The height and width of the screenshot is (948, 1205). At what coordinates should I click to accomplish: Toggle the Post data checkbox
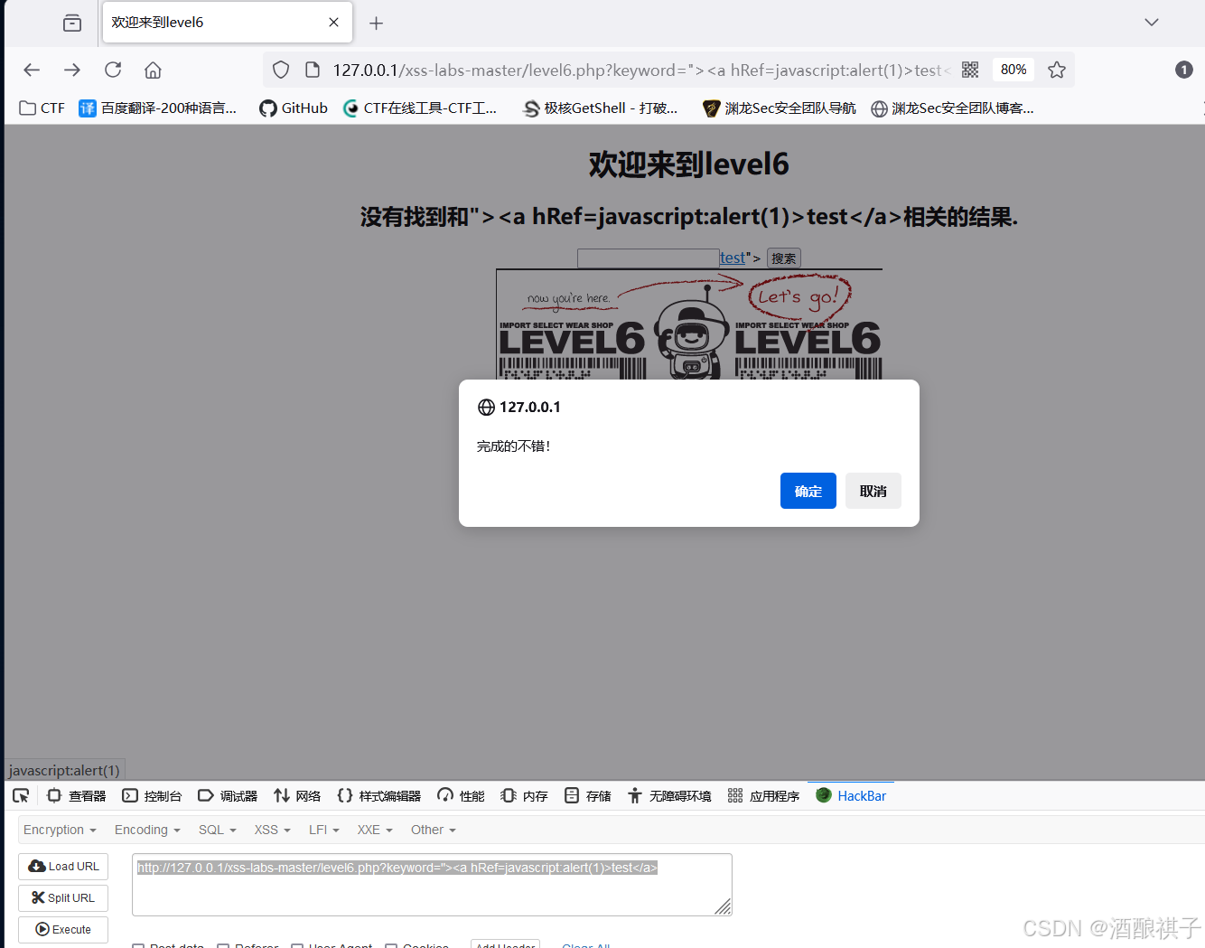click(x=138, y=945)
